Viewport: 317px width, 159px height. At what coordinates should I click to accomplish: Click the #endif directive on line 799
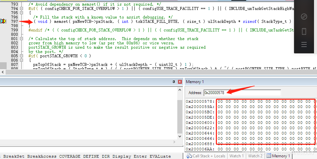pyautogui.click(x=35, y=30)
